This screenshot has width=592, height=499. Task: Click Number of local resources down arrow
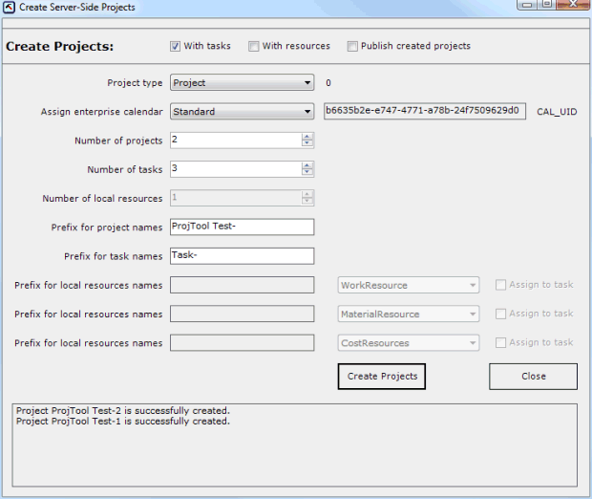pos(307,201)
